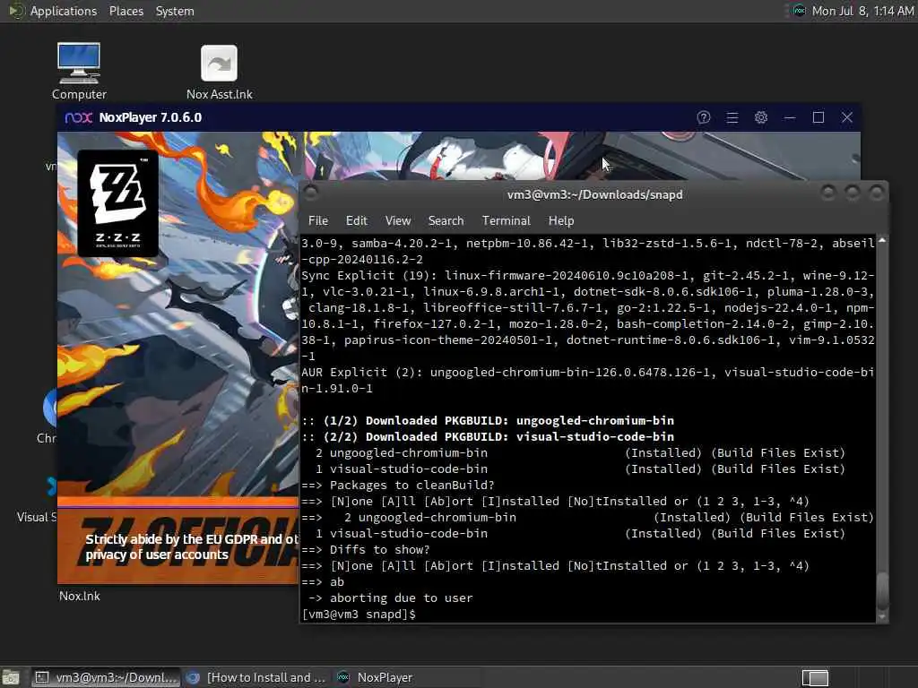Maximize the NoxPlayer window
The image size is (918, 688).
click(x=818, y=117)
